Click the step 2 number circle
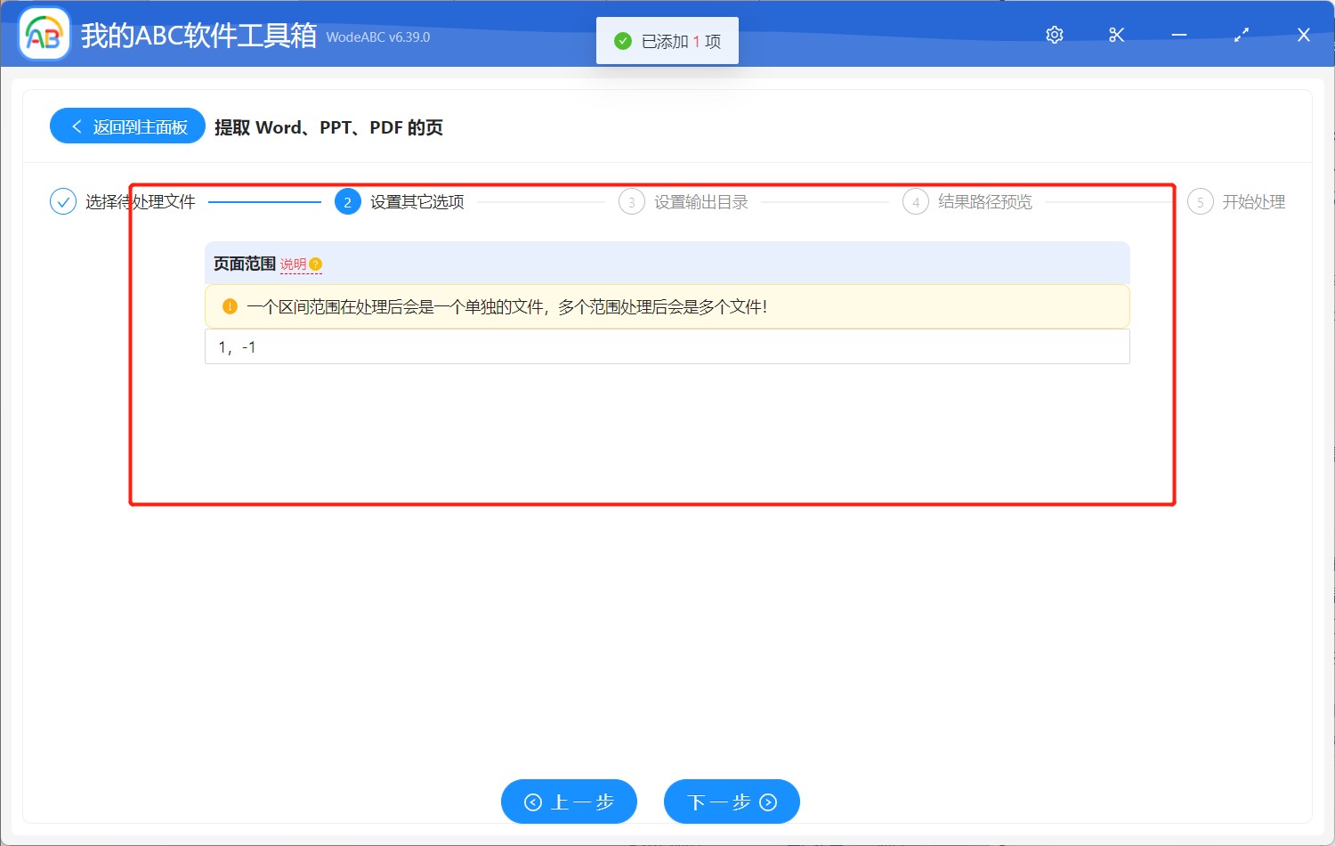Screen dimensions: 1335x846 coord(348,202)
